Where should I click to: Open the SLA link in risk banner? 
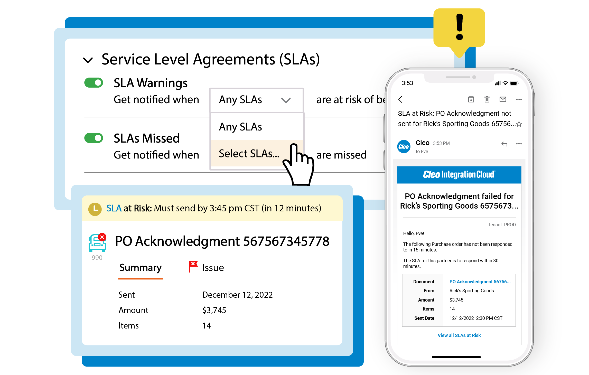click(114, 208)
